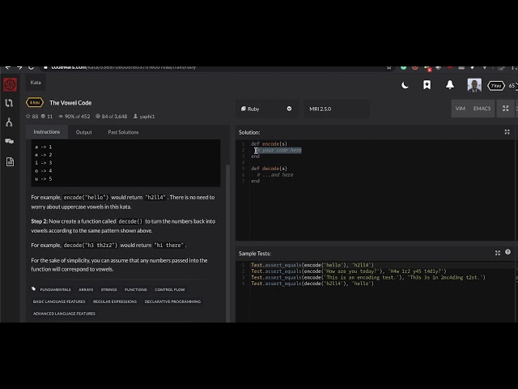Click the '84 of 3,648' completions stat
Screen dimensions: 518x389
pyautogui.click(x=112, y=117)
